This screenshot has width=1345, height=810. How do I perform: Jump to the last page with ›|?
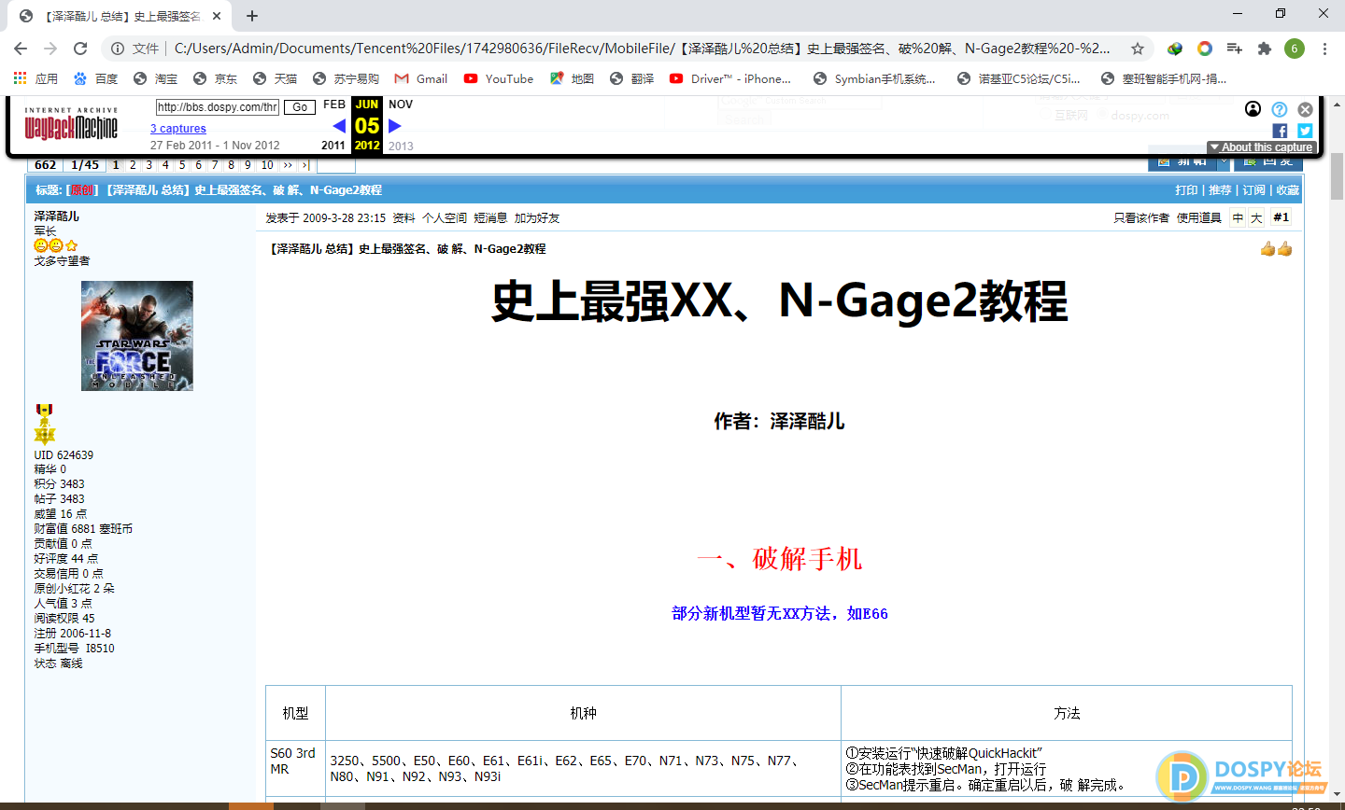pos(305,165)
